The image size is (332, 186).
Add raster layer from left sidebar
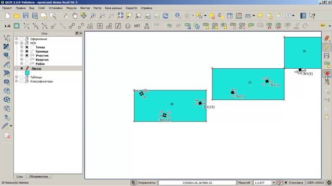tap(7, 47)
